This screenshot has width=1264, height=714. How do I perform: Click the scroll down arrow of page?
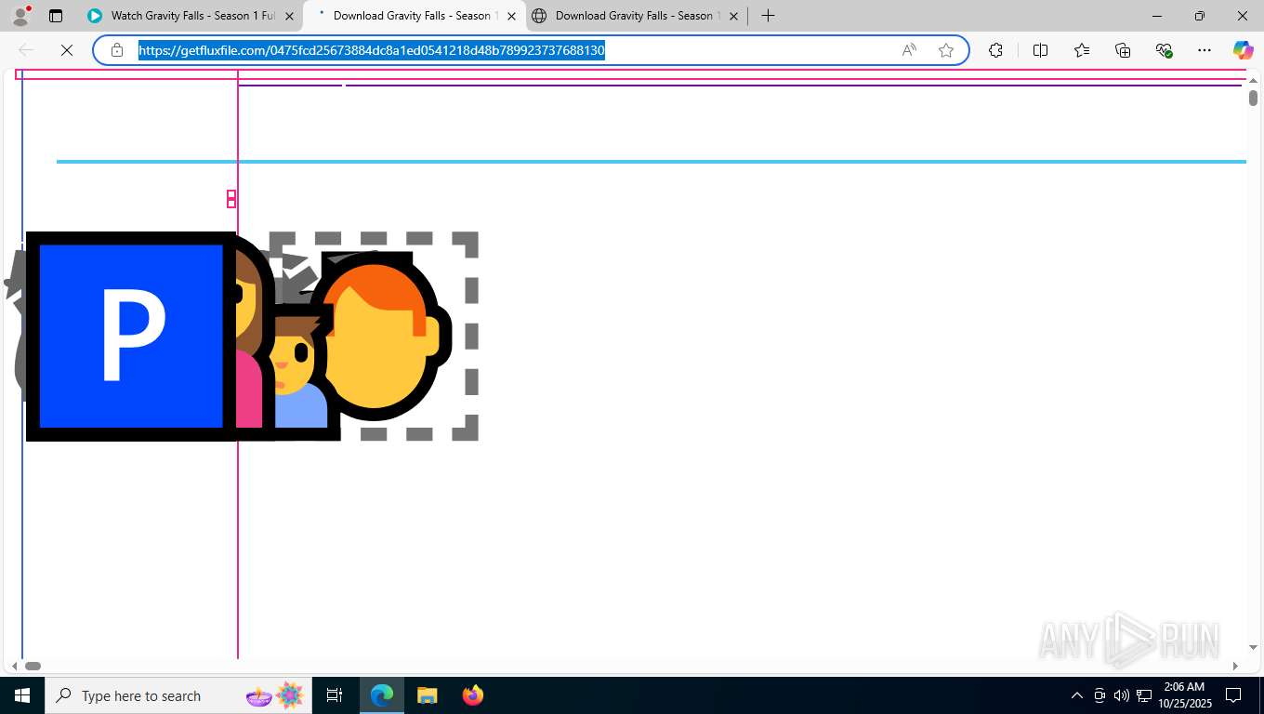(1253, 647)
